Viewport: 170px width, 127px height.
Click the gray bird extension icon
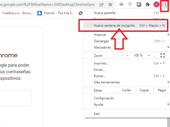(x=121, y=4)
